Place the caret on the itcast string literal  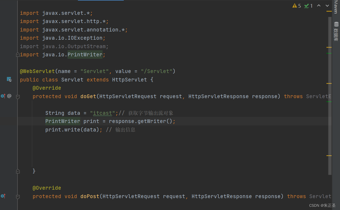pos(102,113)
